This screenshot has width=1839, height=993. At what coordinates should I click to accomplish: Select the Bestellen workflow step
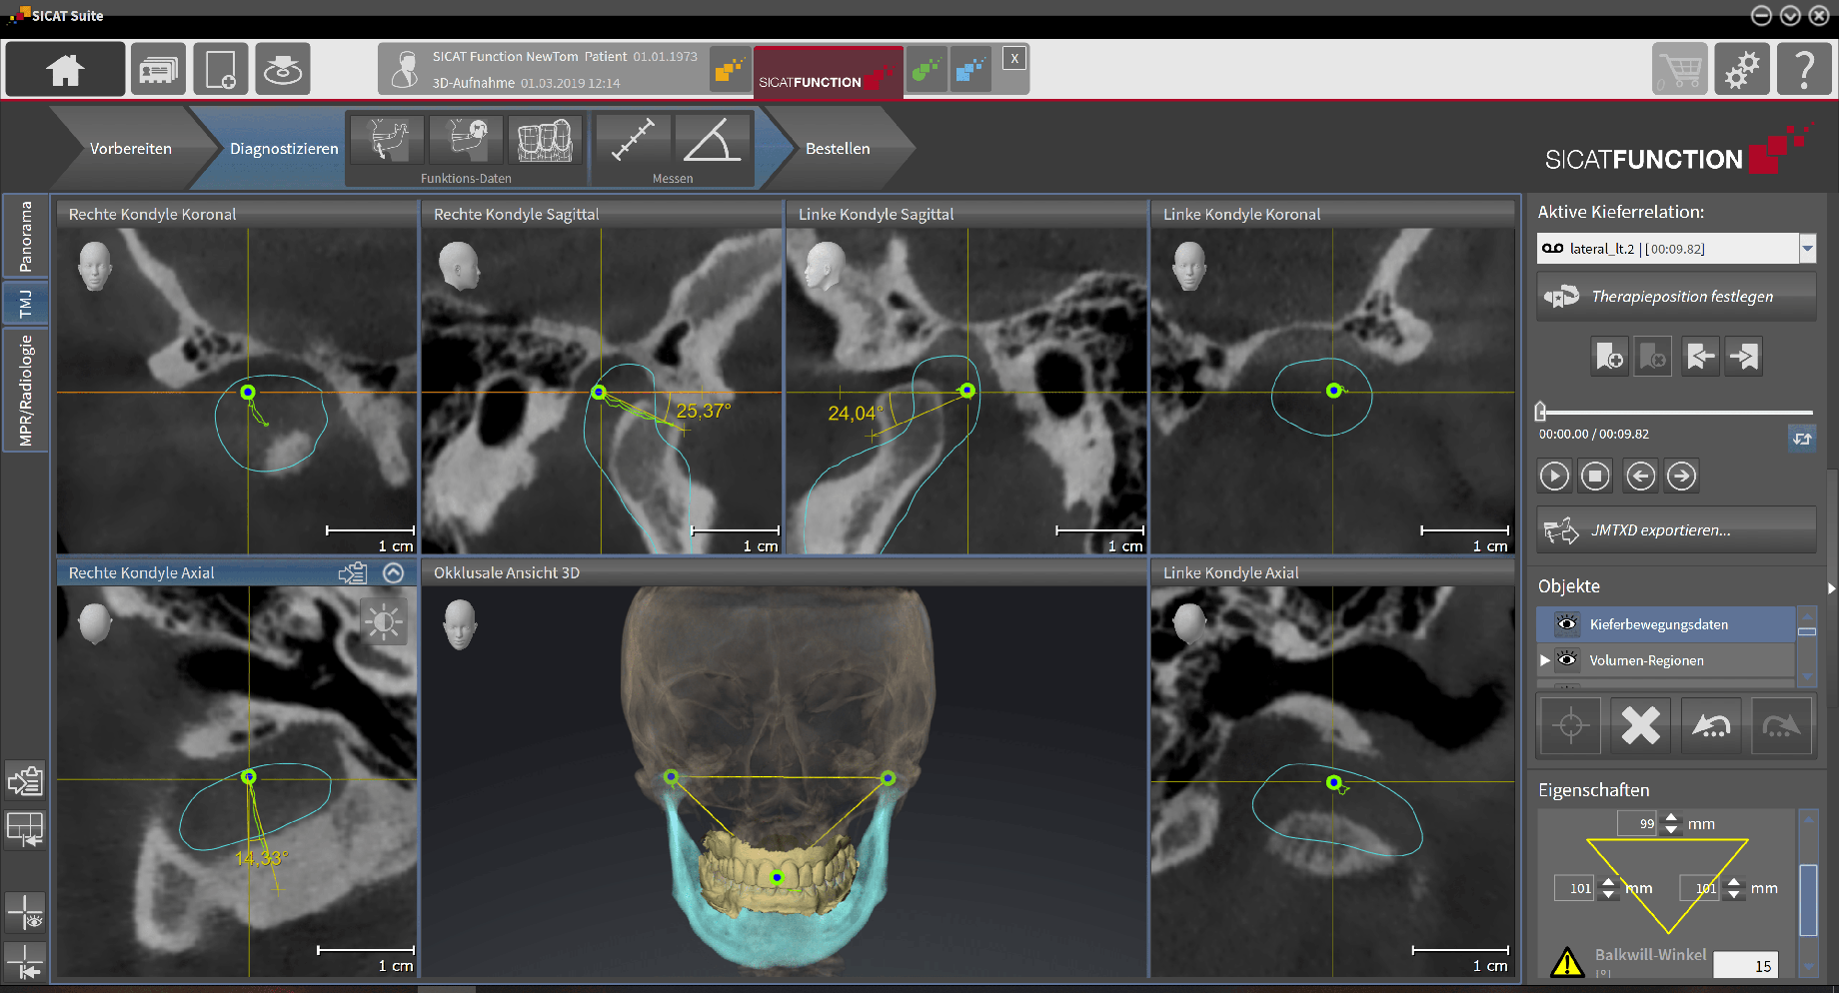point(838,148)
